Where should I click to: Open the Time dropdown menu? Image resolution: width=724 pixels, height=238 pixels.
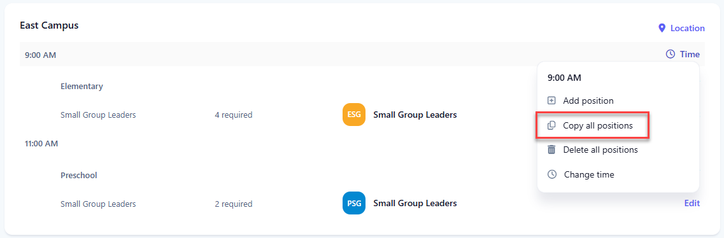click(x=683, y=55)
